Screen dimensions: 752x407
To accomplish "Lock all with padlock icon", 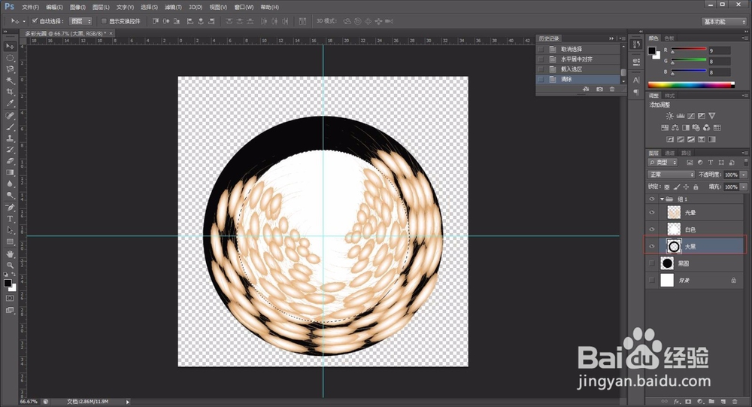I will point(696,187).
